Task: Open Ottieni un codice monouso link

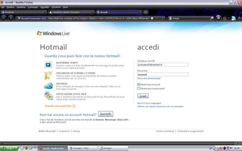Action: pos(160,107)
